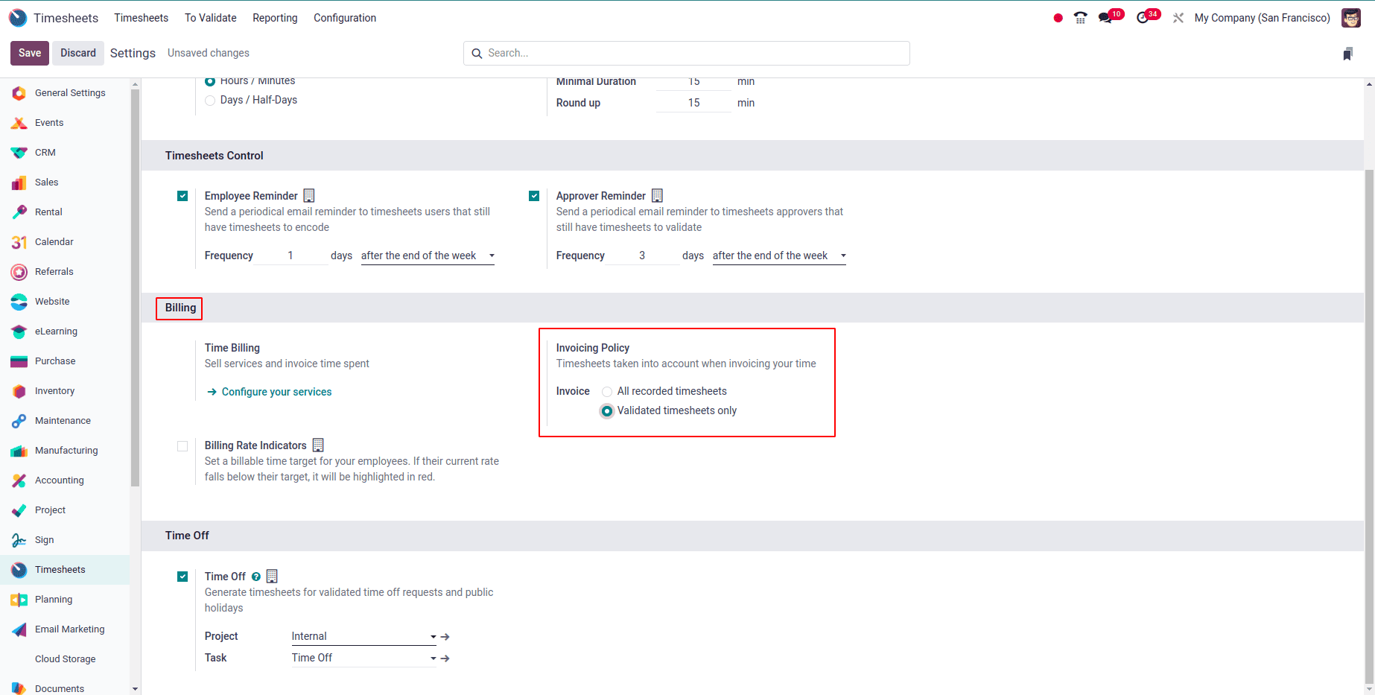Open the Sales app from the sidebar
Image resolution: width=1375 pixels, height=695 pixels.
[x=46, y=182]
